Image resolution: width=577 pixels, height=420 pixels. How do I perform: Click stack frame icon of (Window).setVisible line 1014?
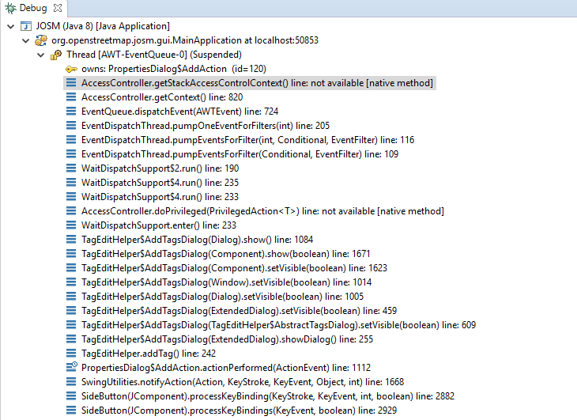pyautogui.click(x=71, y=282)
